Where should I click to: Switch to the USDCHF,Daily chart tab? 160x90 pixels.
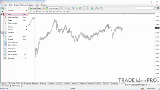click(x=16, y=86)
